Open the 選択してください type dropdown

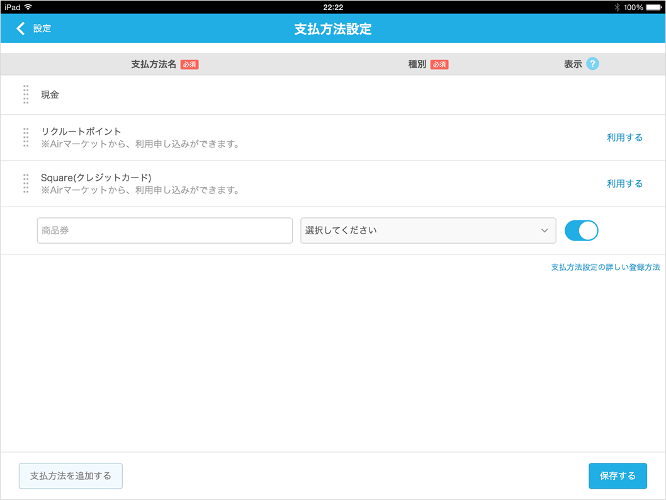click(428, 230)
